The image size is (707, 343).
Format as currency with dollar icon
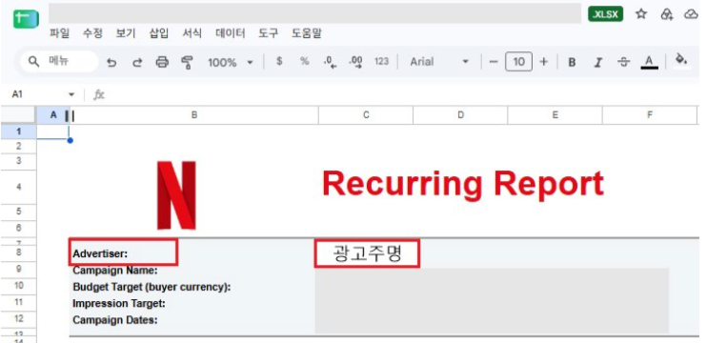pyautogui.click(x=279, y=61)
